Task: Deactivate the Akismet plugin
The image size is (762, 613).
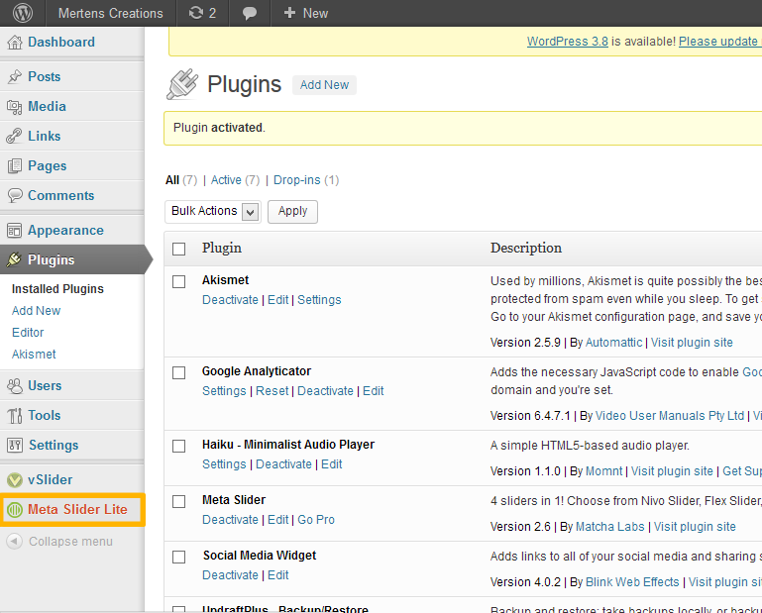Action: tap(230, 300)
